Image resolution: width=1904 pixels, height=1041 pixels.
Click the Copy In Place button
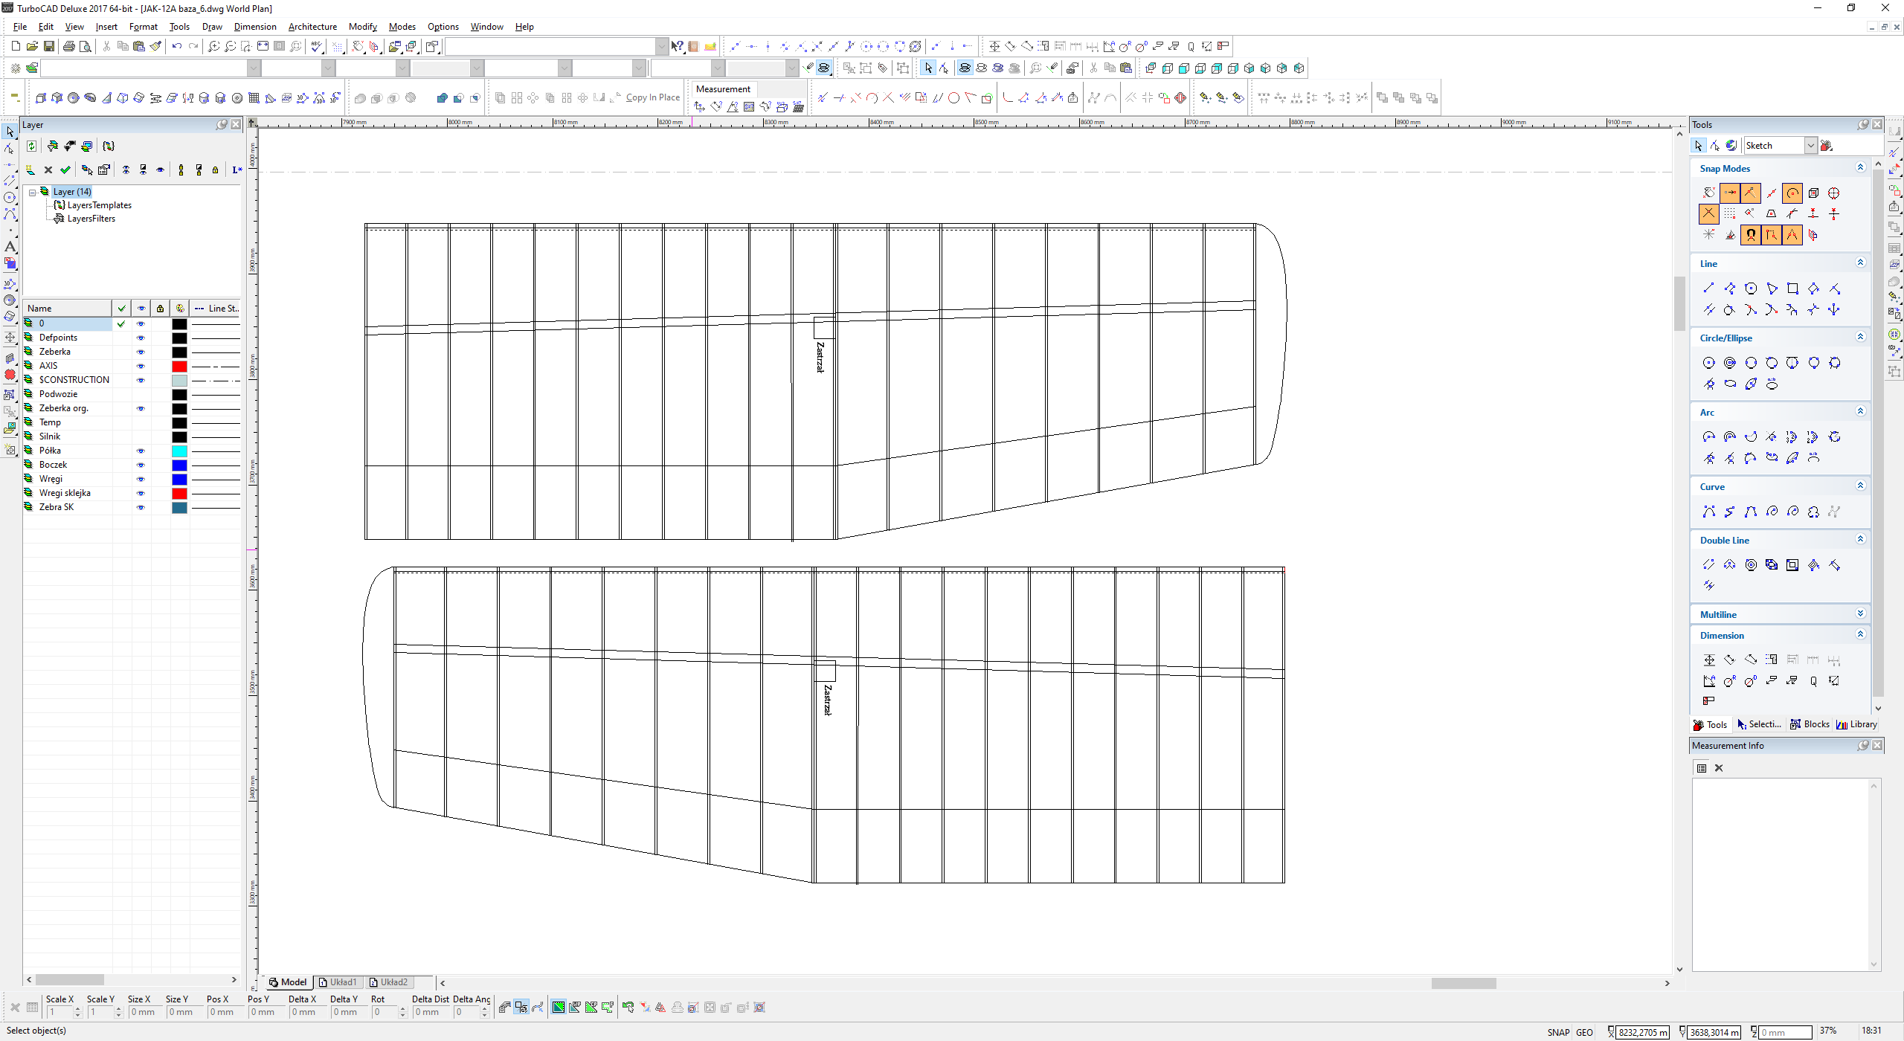[652, 97]
